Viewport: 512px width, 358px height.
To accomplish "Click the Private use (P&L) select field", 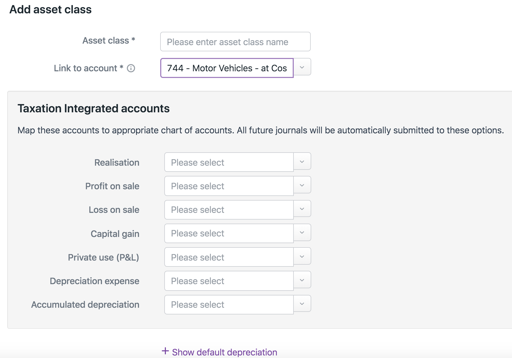I will (229, 257).
